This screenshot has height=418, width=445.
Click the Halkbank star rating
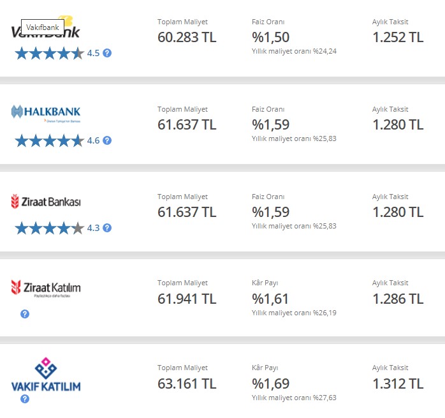tap(50, 140)
